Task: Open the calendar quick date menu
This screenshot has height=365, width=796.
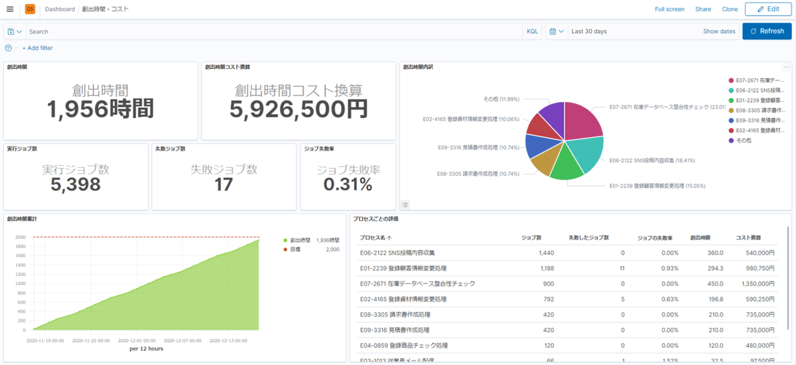Action: click(557, 31)
